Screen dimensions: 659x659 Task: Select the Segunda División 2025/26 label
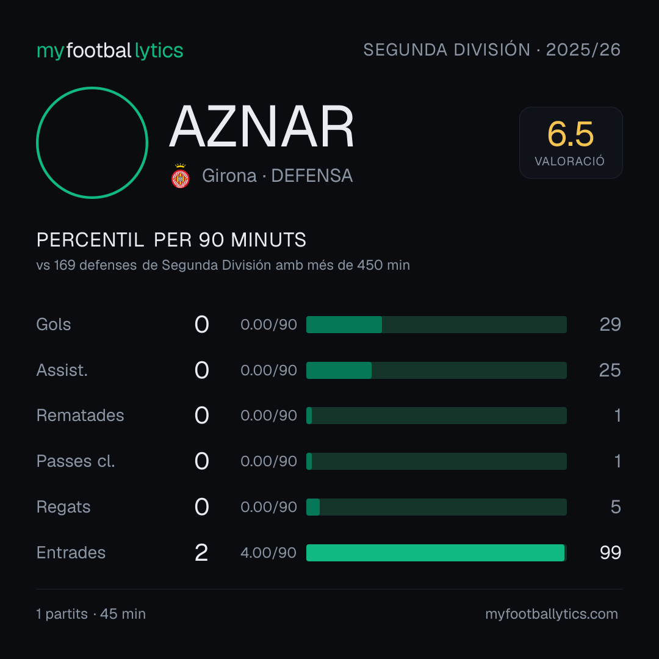[492, 49]
